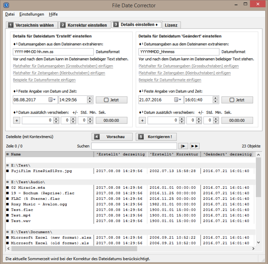Toggle the +/- sign button under 'Geändert'
The width and height of the screenshot is (268, 264).
pos(142,120)
